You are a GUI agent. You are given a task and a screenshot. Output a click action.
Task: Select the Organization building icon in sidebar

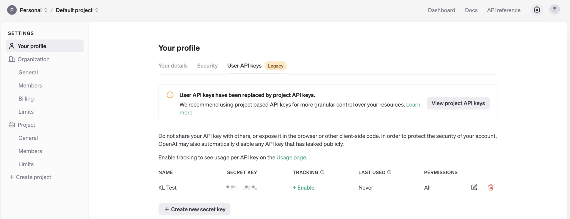(x=12, y=59)
